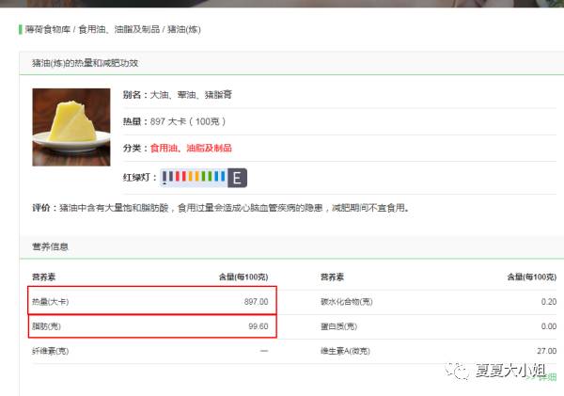
Task: Click the WeChat watermark logo icon
Action: (x=457, y=371)
